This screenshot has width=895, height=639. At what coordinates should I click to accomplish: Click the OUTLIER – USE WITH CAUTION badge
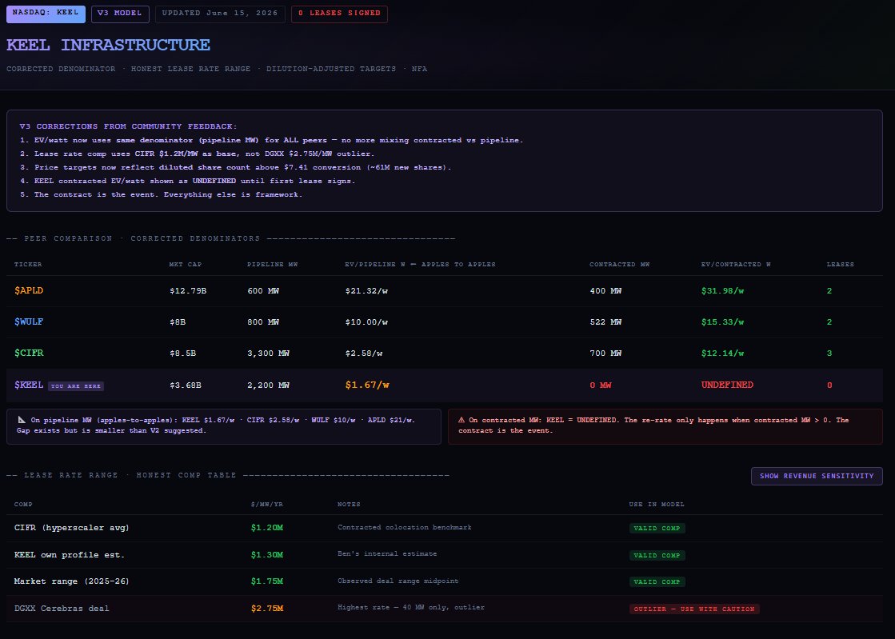[694, 609]
